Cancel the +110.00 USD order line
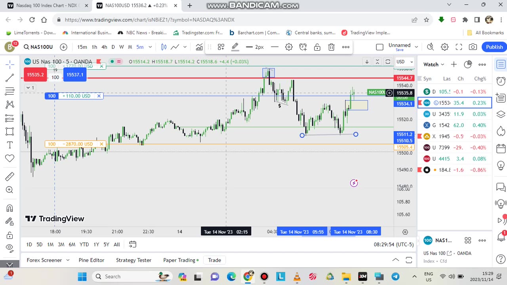This screenshot has height=285, width=507. (x=99, y=96)
